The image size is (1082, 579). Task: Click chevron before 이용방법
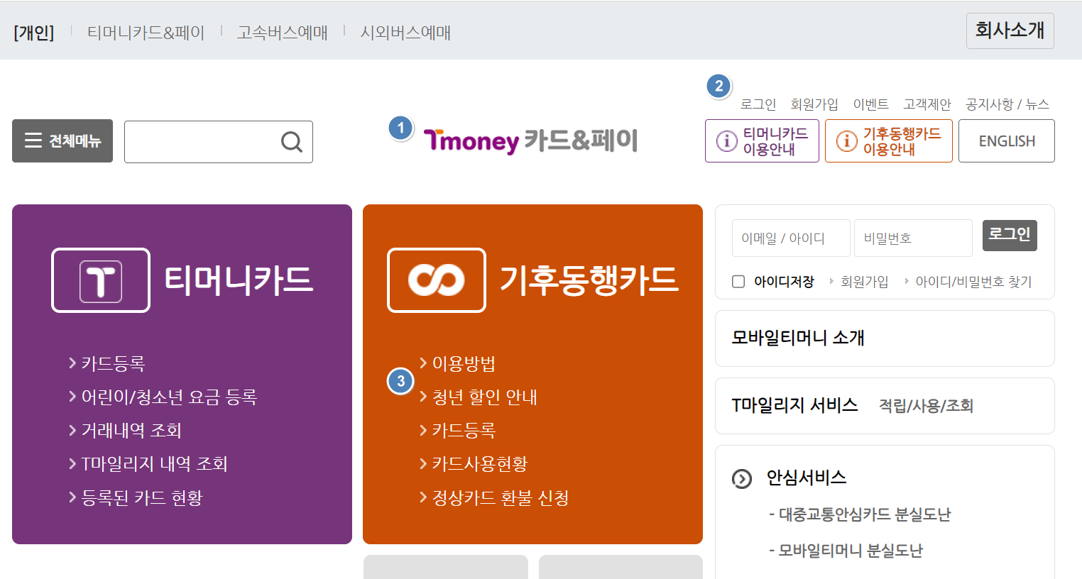pyautogui.click(x=423, y=363)
